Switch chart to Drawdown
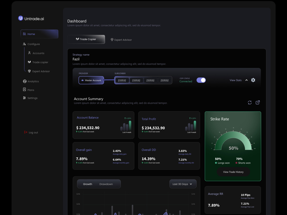This screenshot has height=215, width=287. pyautogui.click(x=106, y=184)
